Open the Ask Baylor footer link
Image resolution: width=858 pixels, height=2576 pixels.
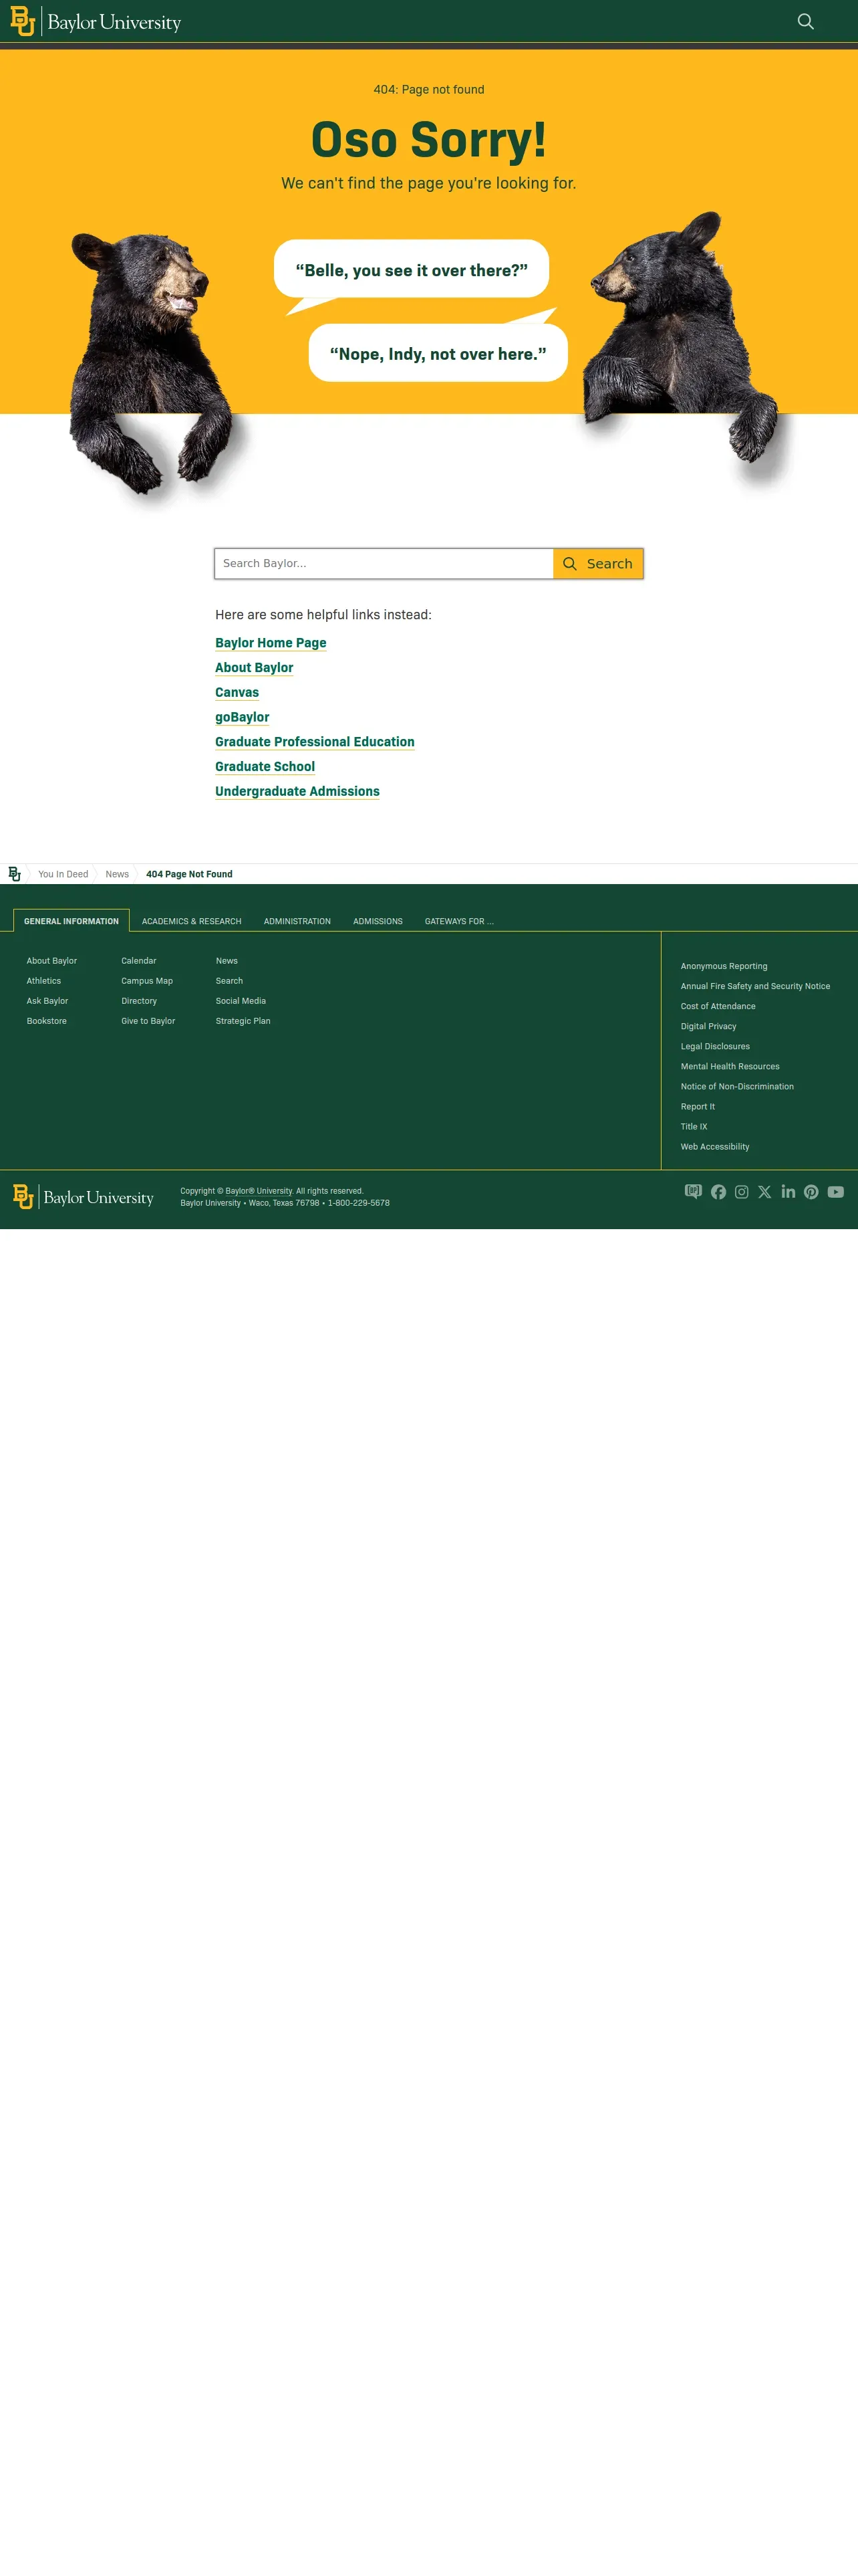48,1001
